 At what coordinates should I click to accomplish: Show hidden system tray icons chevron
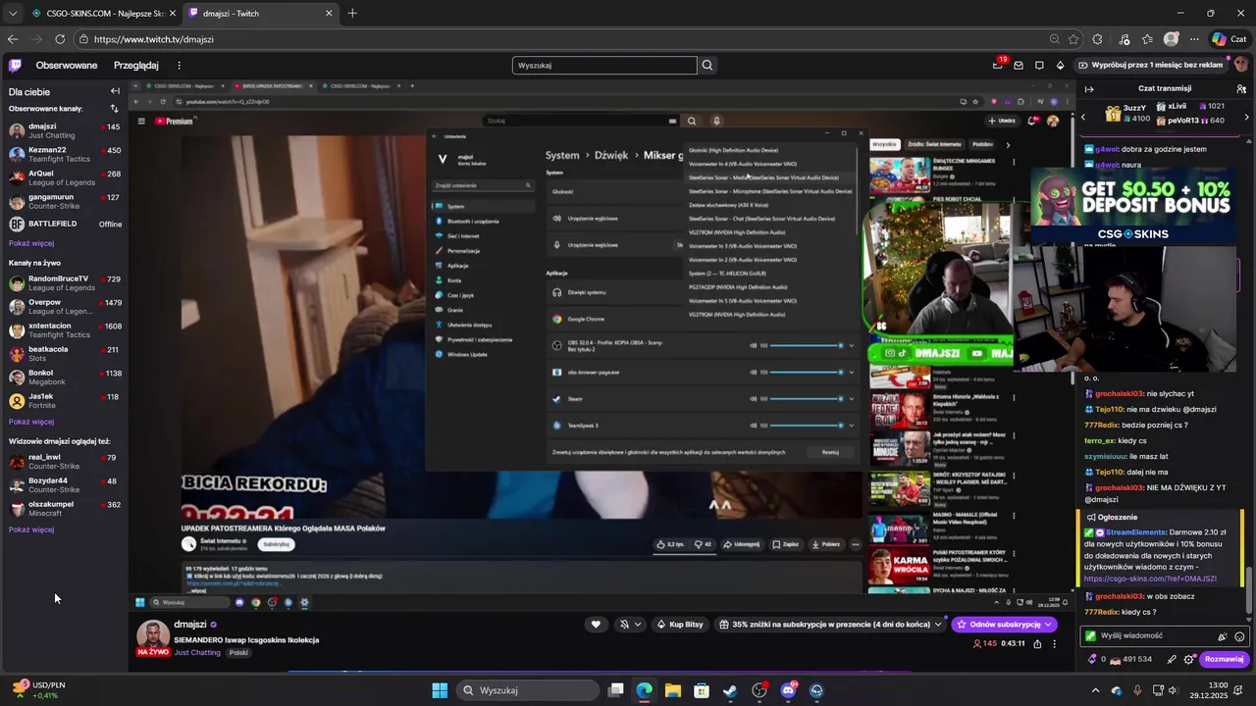(1098, 690)
